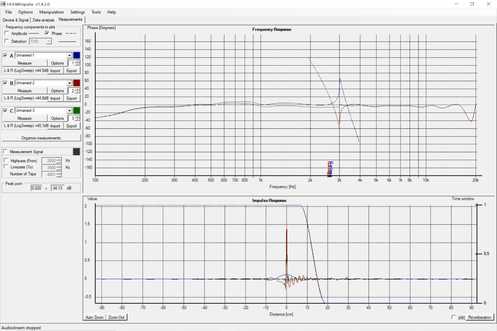This screenshot has width=497, height=331.
Task: Click the Peak pcm value input field
Action: pyautogui.click(x=36, y=188)
